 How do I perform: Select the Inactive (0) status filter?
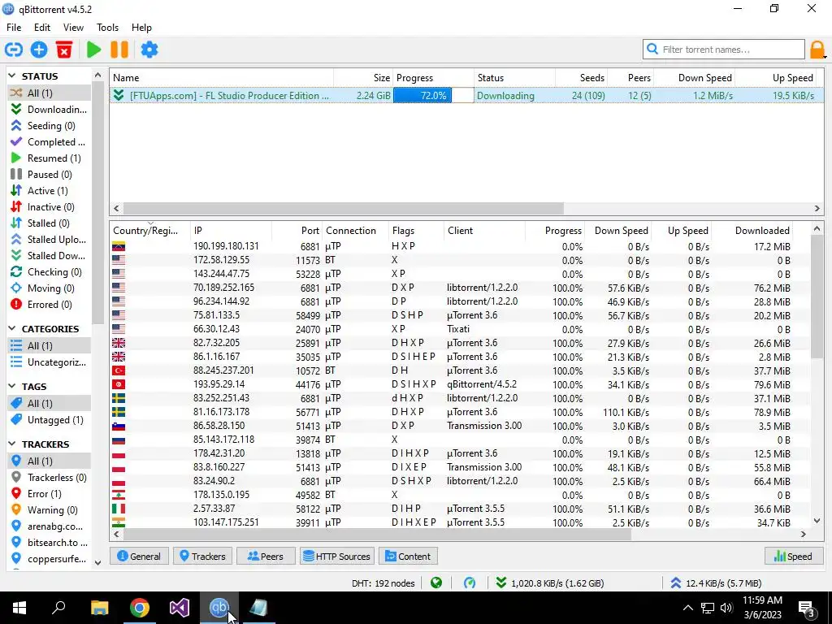point(50,207)
